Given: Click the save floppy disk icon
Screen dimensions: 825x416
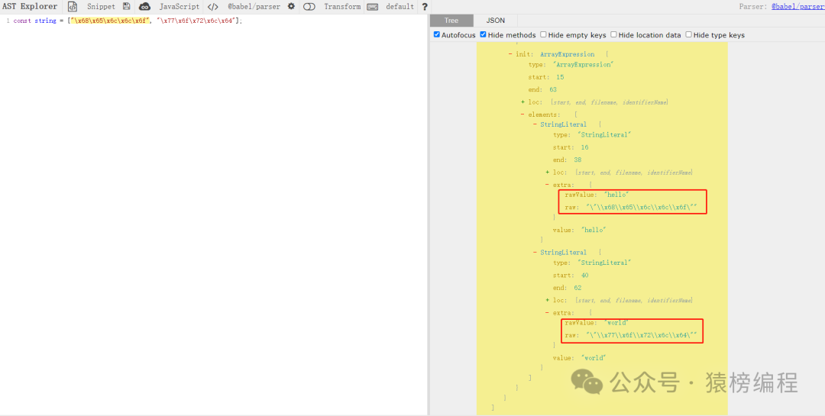Looking at the screenshot, I should (x=126, y=6).
